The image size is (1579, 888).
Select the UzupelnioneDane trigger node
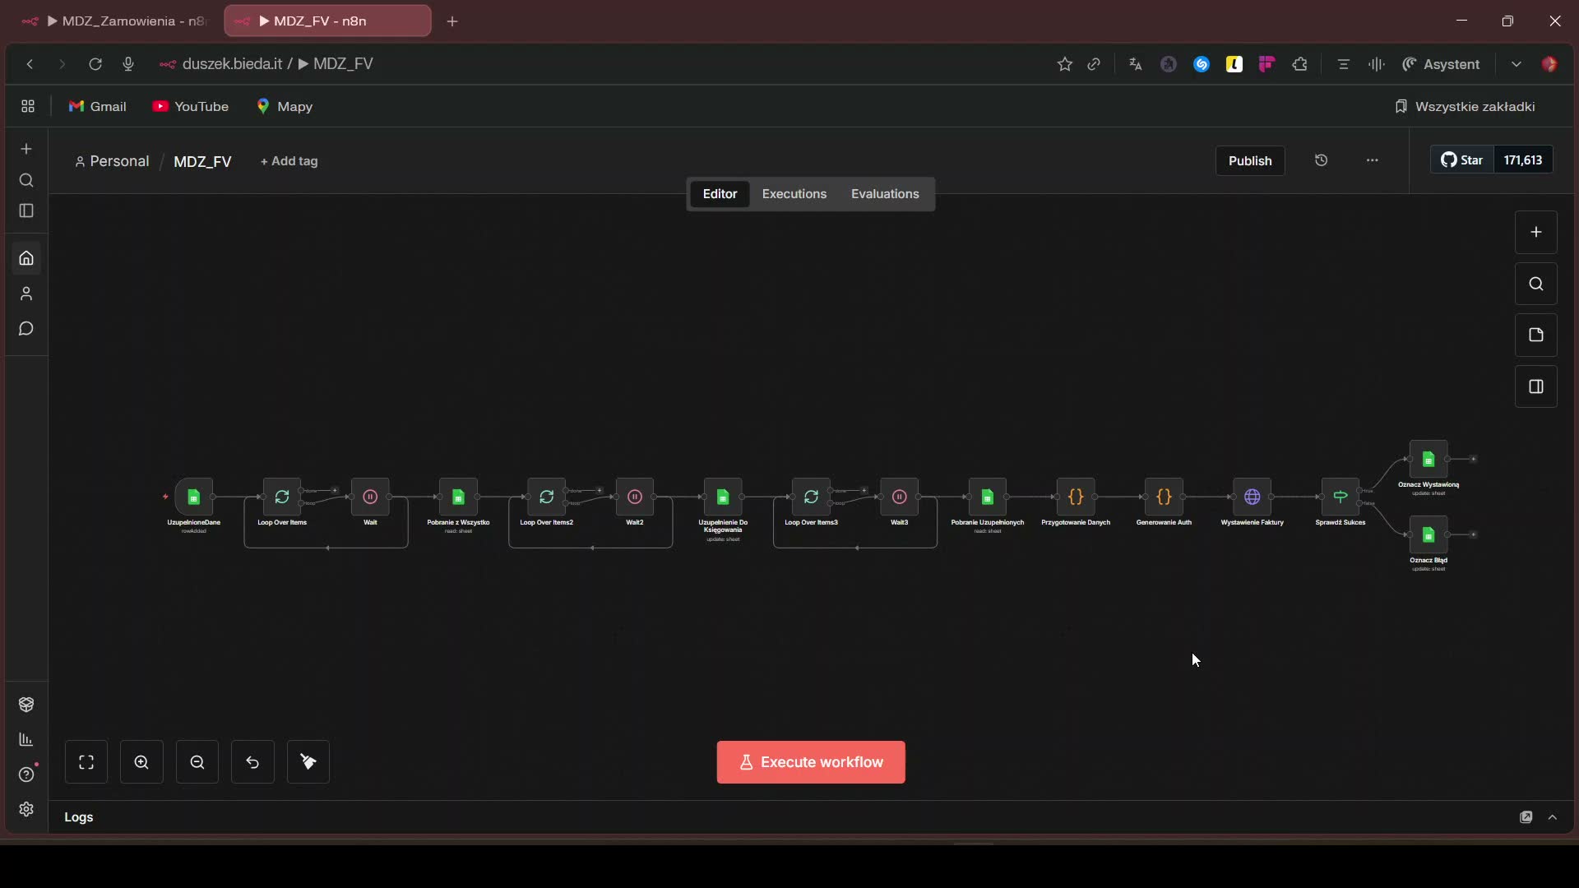[193, 497]
